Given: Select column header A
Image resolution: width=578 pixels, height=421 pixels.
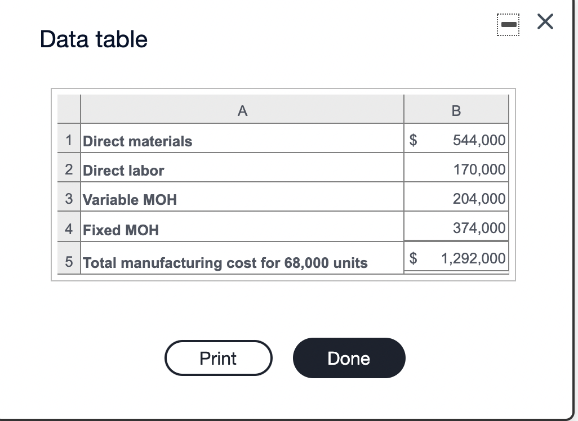Looking at the screenshot, I should coord(242,110).
